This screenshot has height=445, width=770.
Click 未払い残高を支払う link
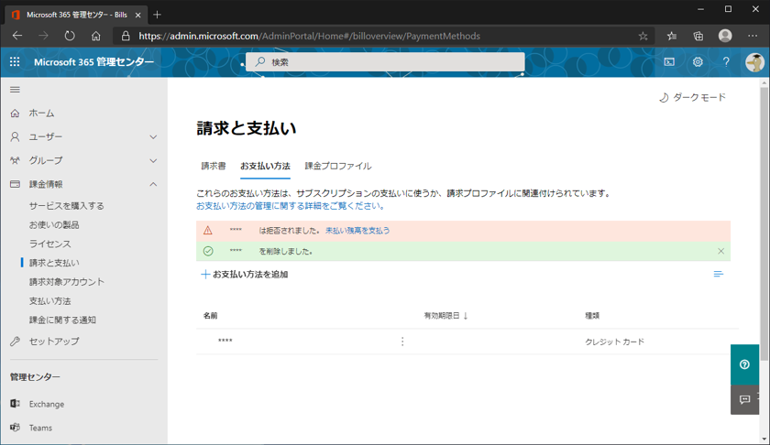coord(357,230)
